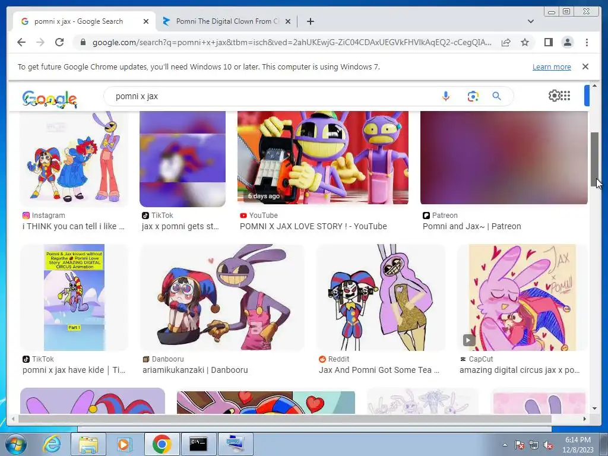This screenshot has height=456, width=608.
Task: Open the blurred TikTok jax x pomni image
Action: [x=182, y=159]
